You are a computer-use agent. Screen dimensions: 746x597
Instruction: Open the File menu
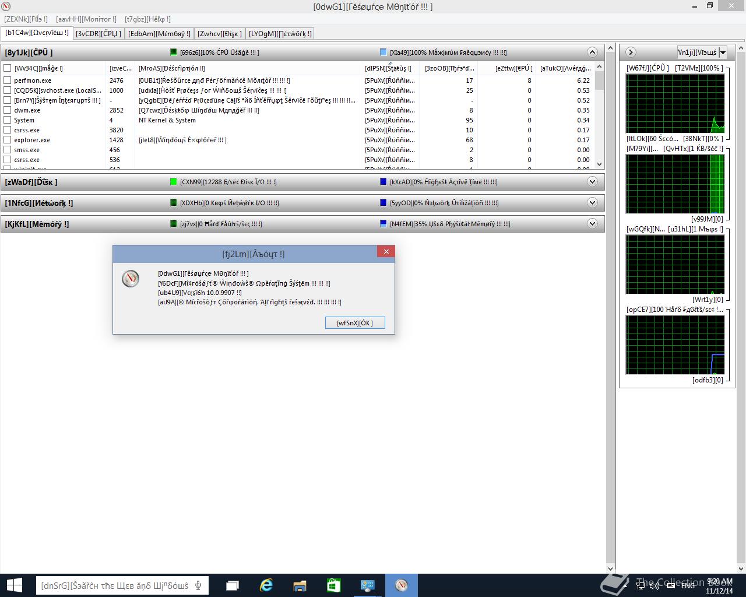click(x=26, y=19)
